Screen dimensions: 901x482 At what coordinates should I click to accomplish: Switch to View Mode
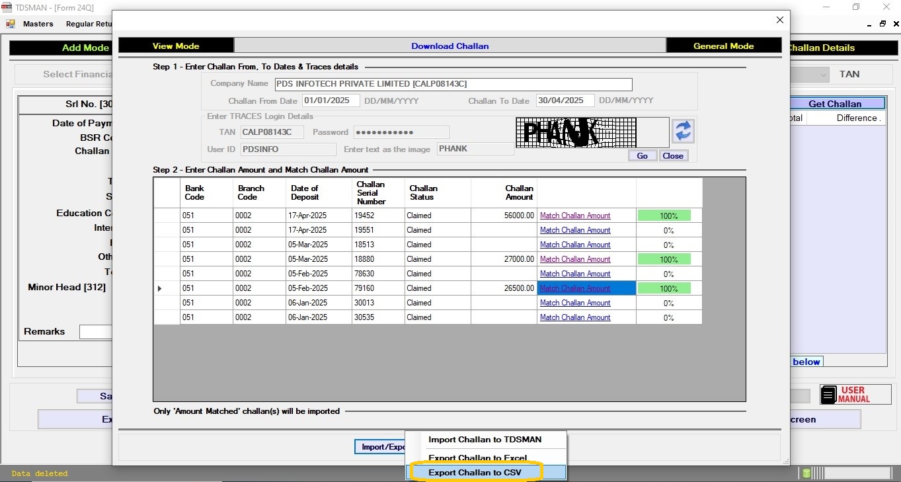(176, 46)
